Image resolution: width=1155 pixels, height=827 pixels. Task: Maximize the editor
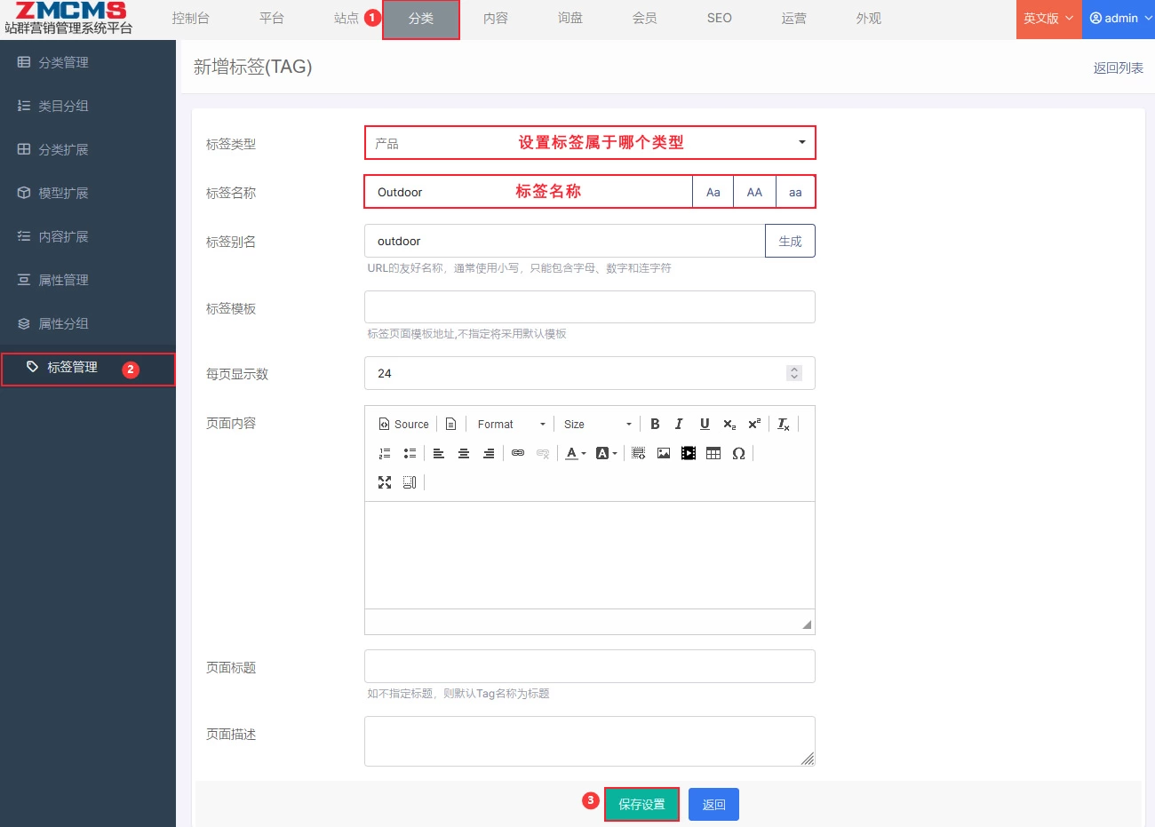(x=385, y=483)
